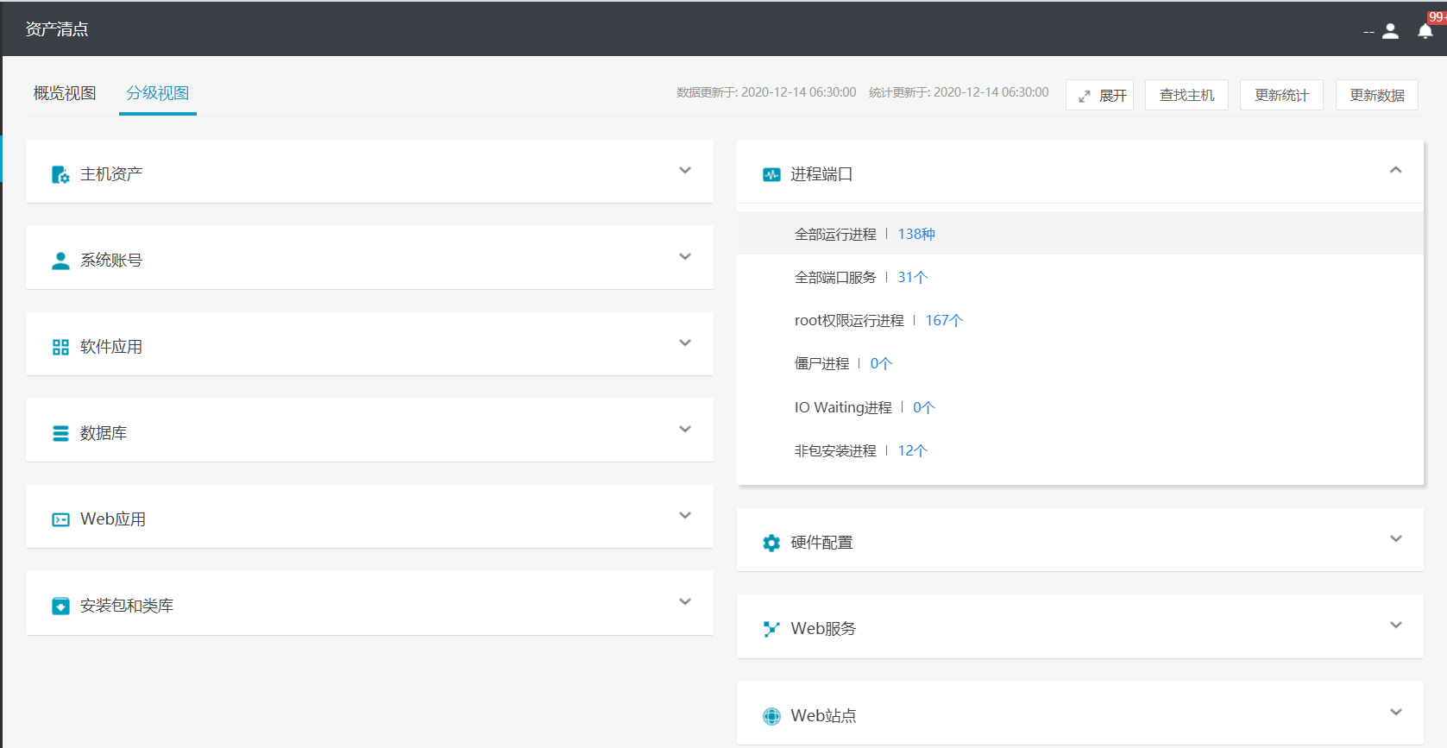
Task: Click the Web服务 panel title
Action: click(823, 629)
